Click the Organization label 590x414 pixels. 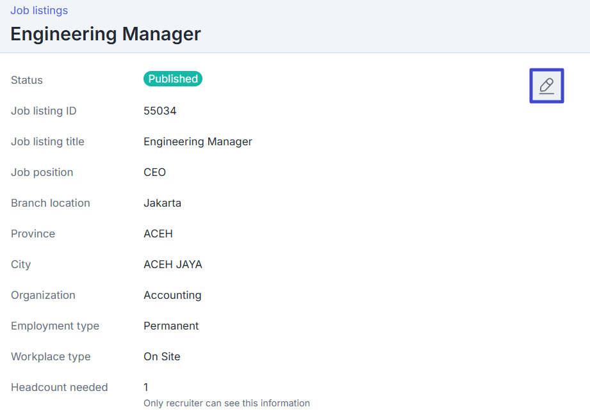tap(44, 295)
